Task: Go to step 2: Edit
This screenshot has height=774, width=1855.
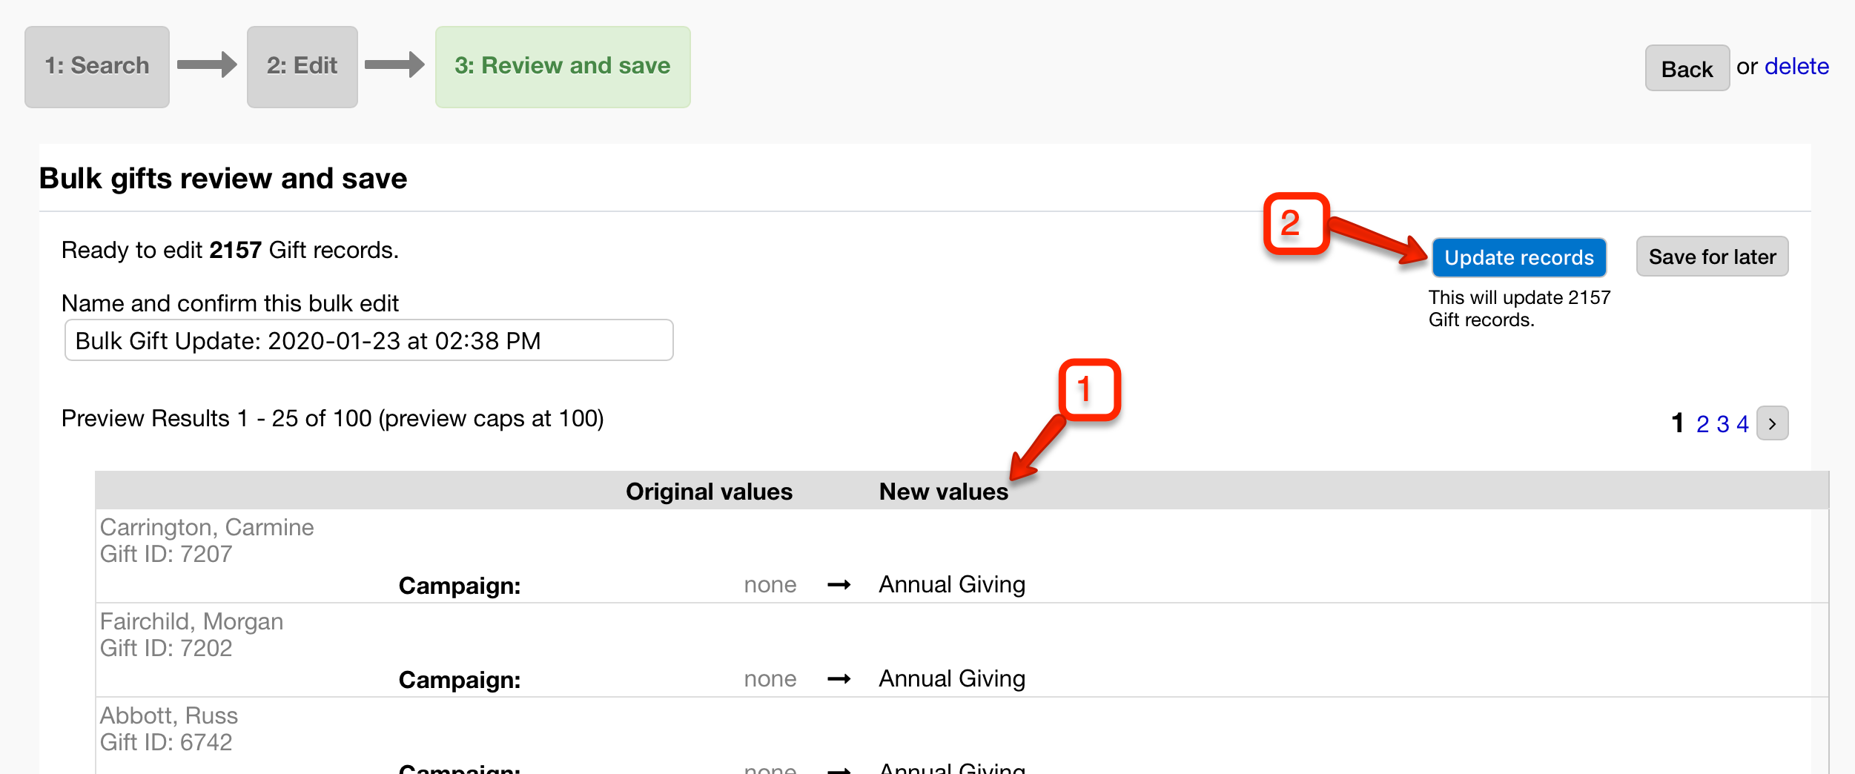Action: coord(302,67)
